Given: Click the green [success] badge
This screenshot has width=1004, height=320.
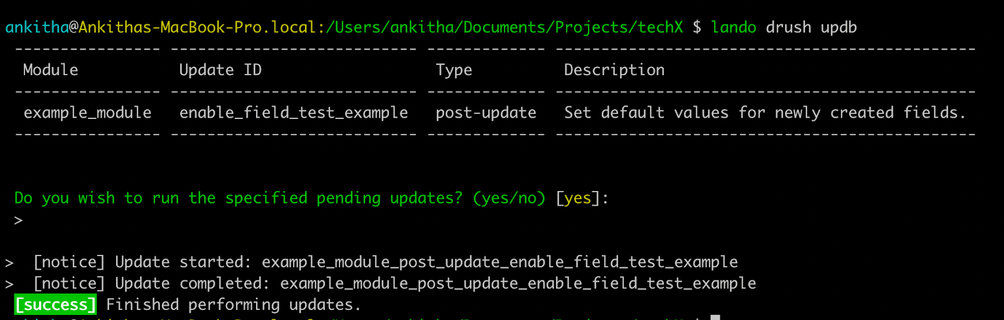Looking at the screenshot, I should 55,305.
